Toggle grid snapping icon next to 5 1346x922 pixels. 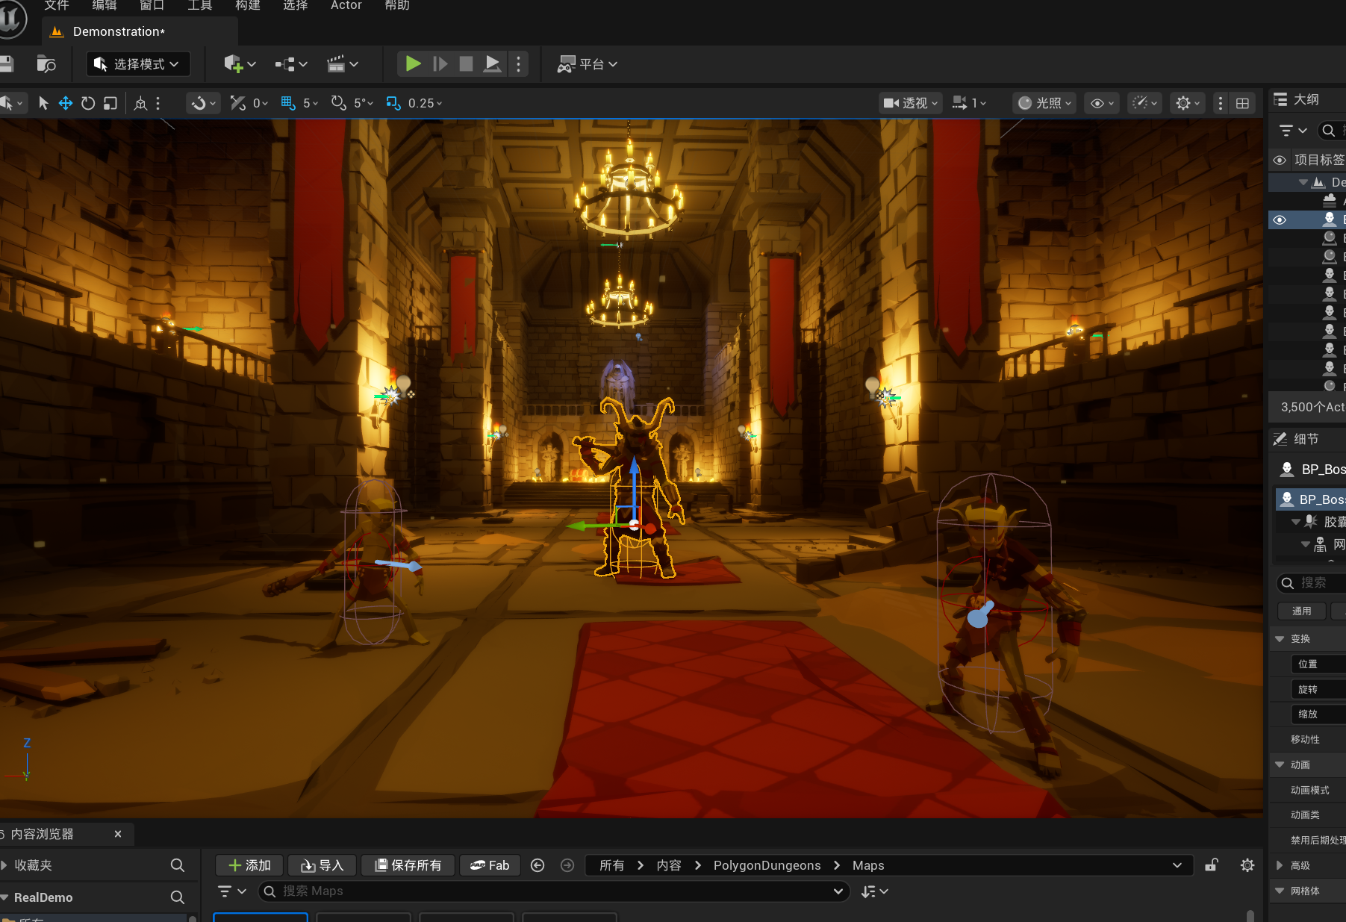288,103
